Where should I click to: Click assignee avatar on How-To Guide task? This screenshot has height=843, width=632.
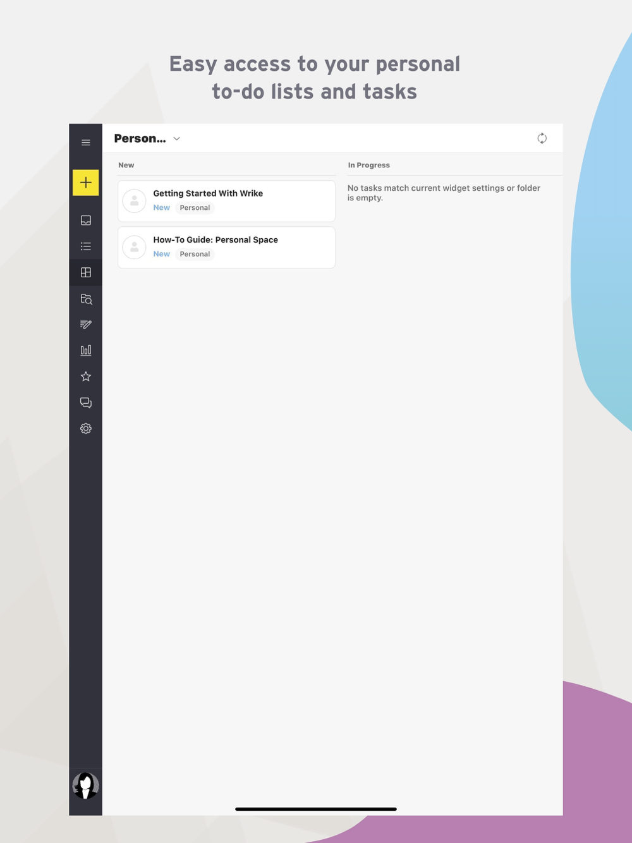(134, 247)
